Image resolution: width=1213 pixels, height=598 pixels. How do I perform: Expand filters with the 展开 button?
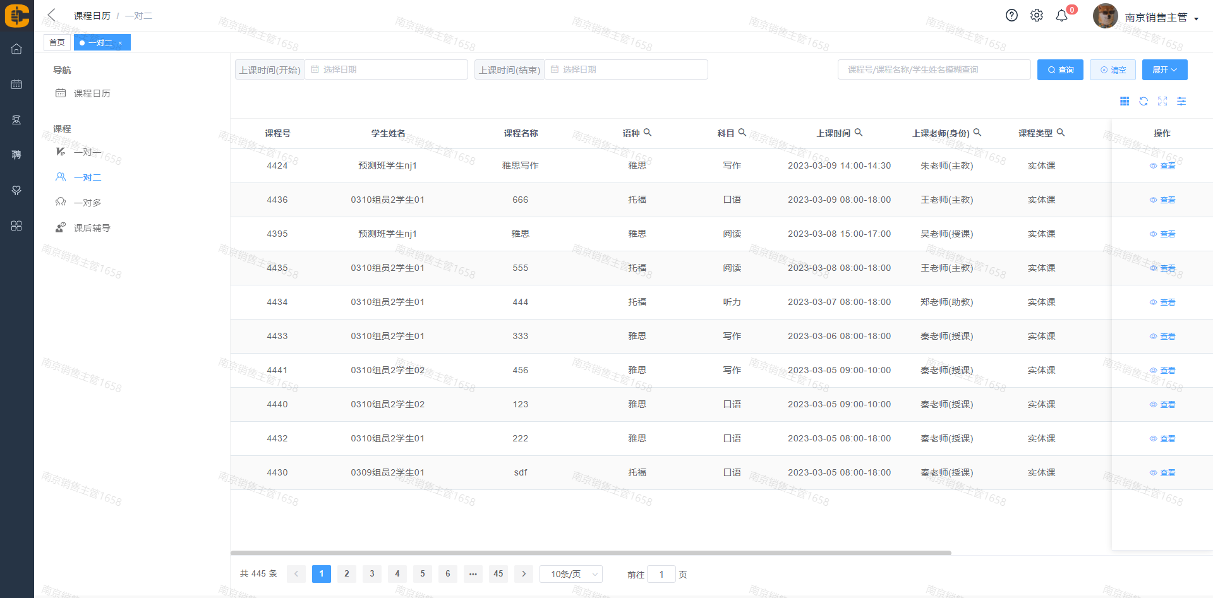(1164, 70)
